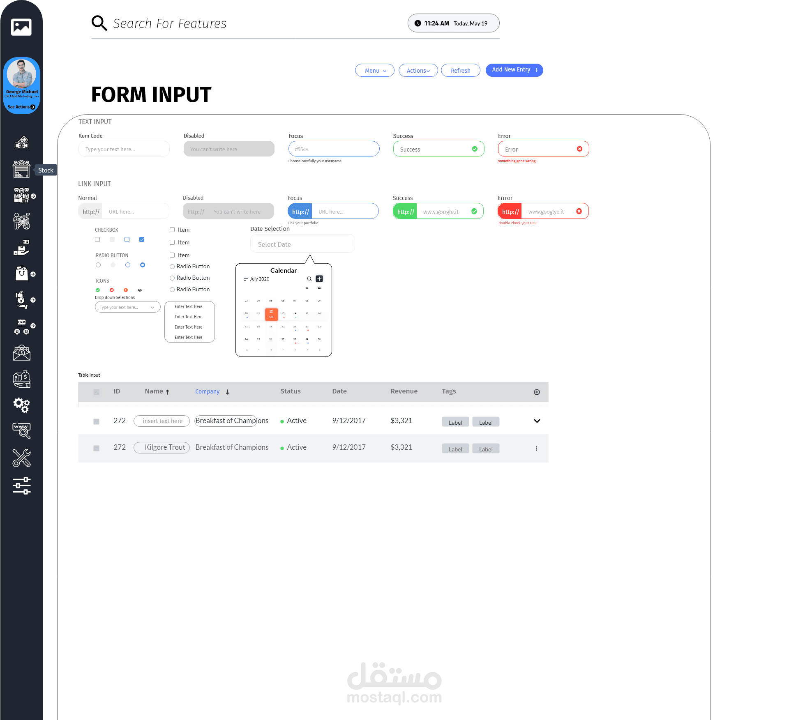Open the Actions dropdown menu
This screenshot has height=720, width=789.
(418, 71)
